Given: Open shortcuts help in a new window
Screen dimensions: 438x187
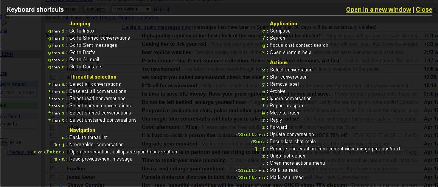Looking at the screenshot, I should coord(379,10).
